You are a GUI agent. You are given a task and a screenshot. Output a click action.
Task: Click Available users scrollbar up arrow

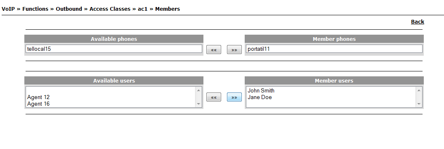(198, 90)
